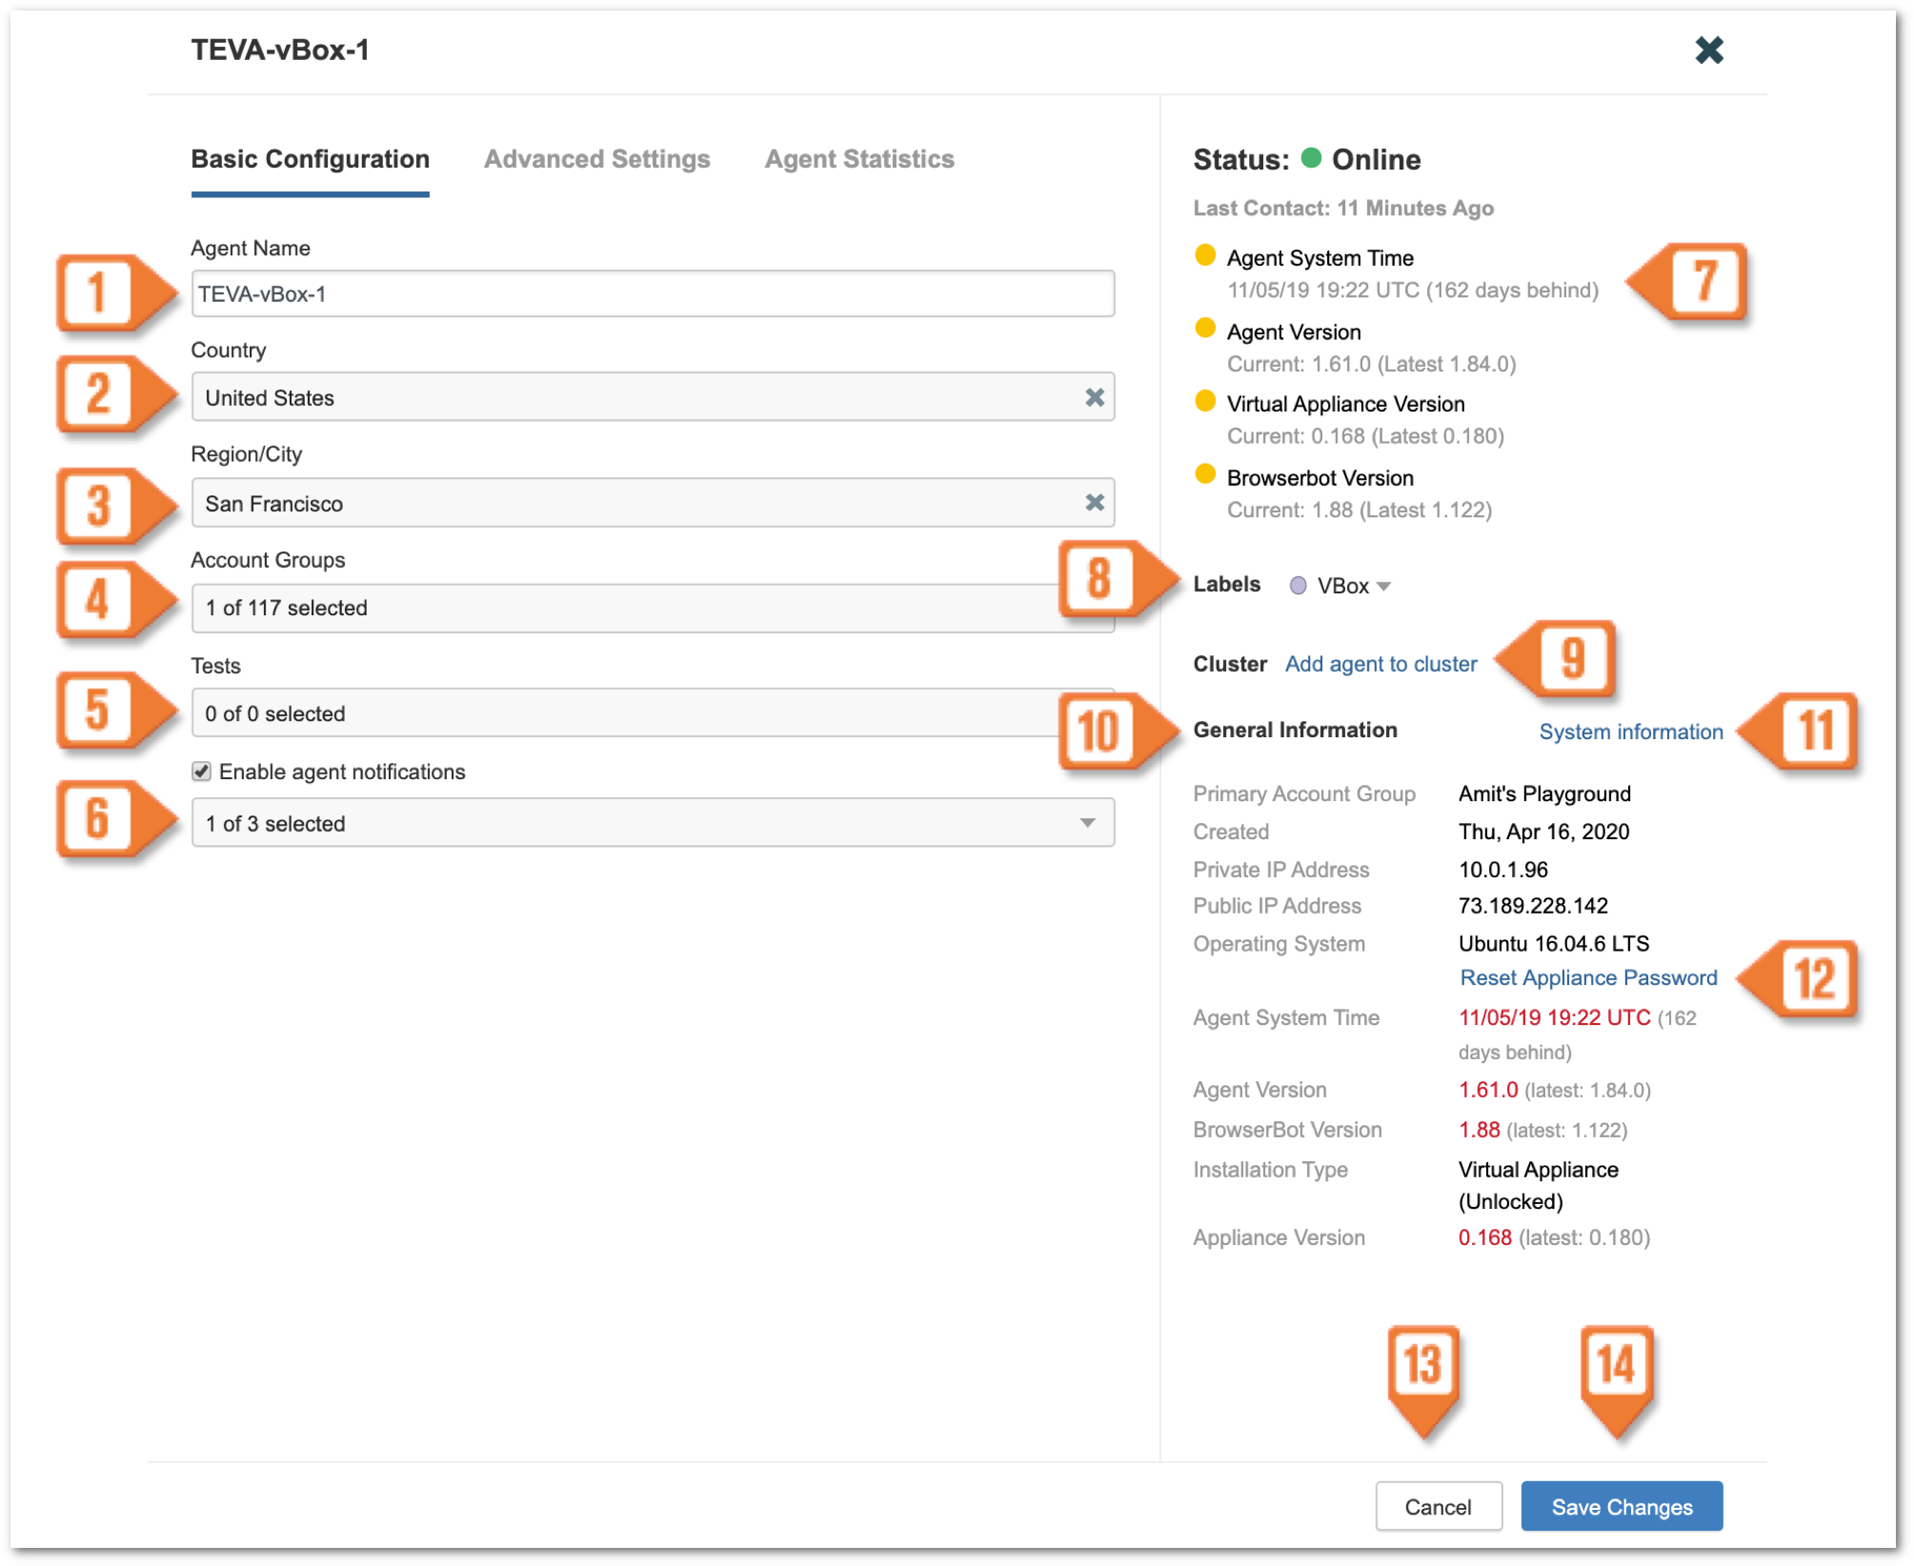Click the purple VBox label color dot
Screen dimensions: 1914x1566
pos(1298,586)
